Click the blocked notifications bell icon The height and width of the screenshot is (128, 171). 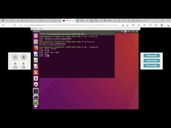(123, 25)
